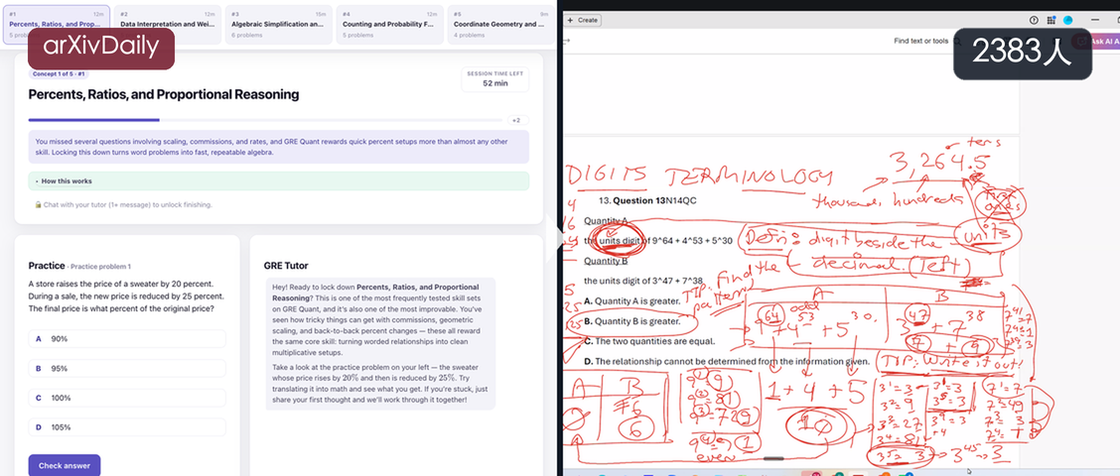Click the Practice problem 1 label
Viewport: 1120px width, 476px height.
pyautogui.click(x=100, y=266)
